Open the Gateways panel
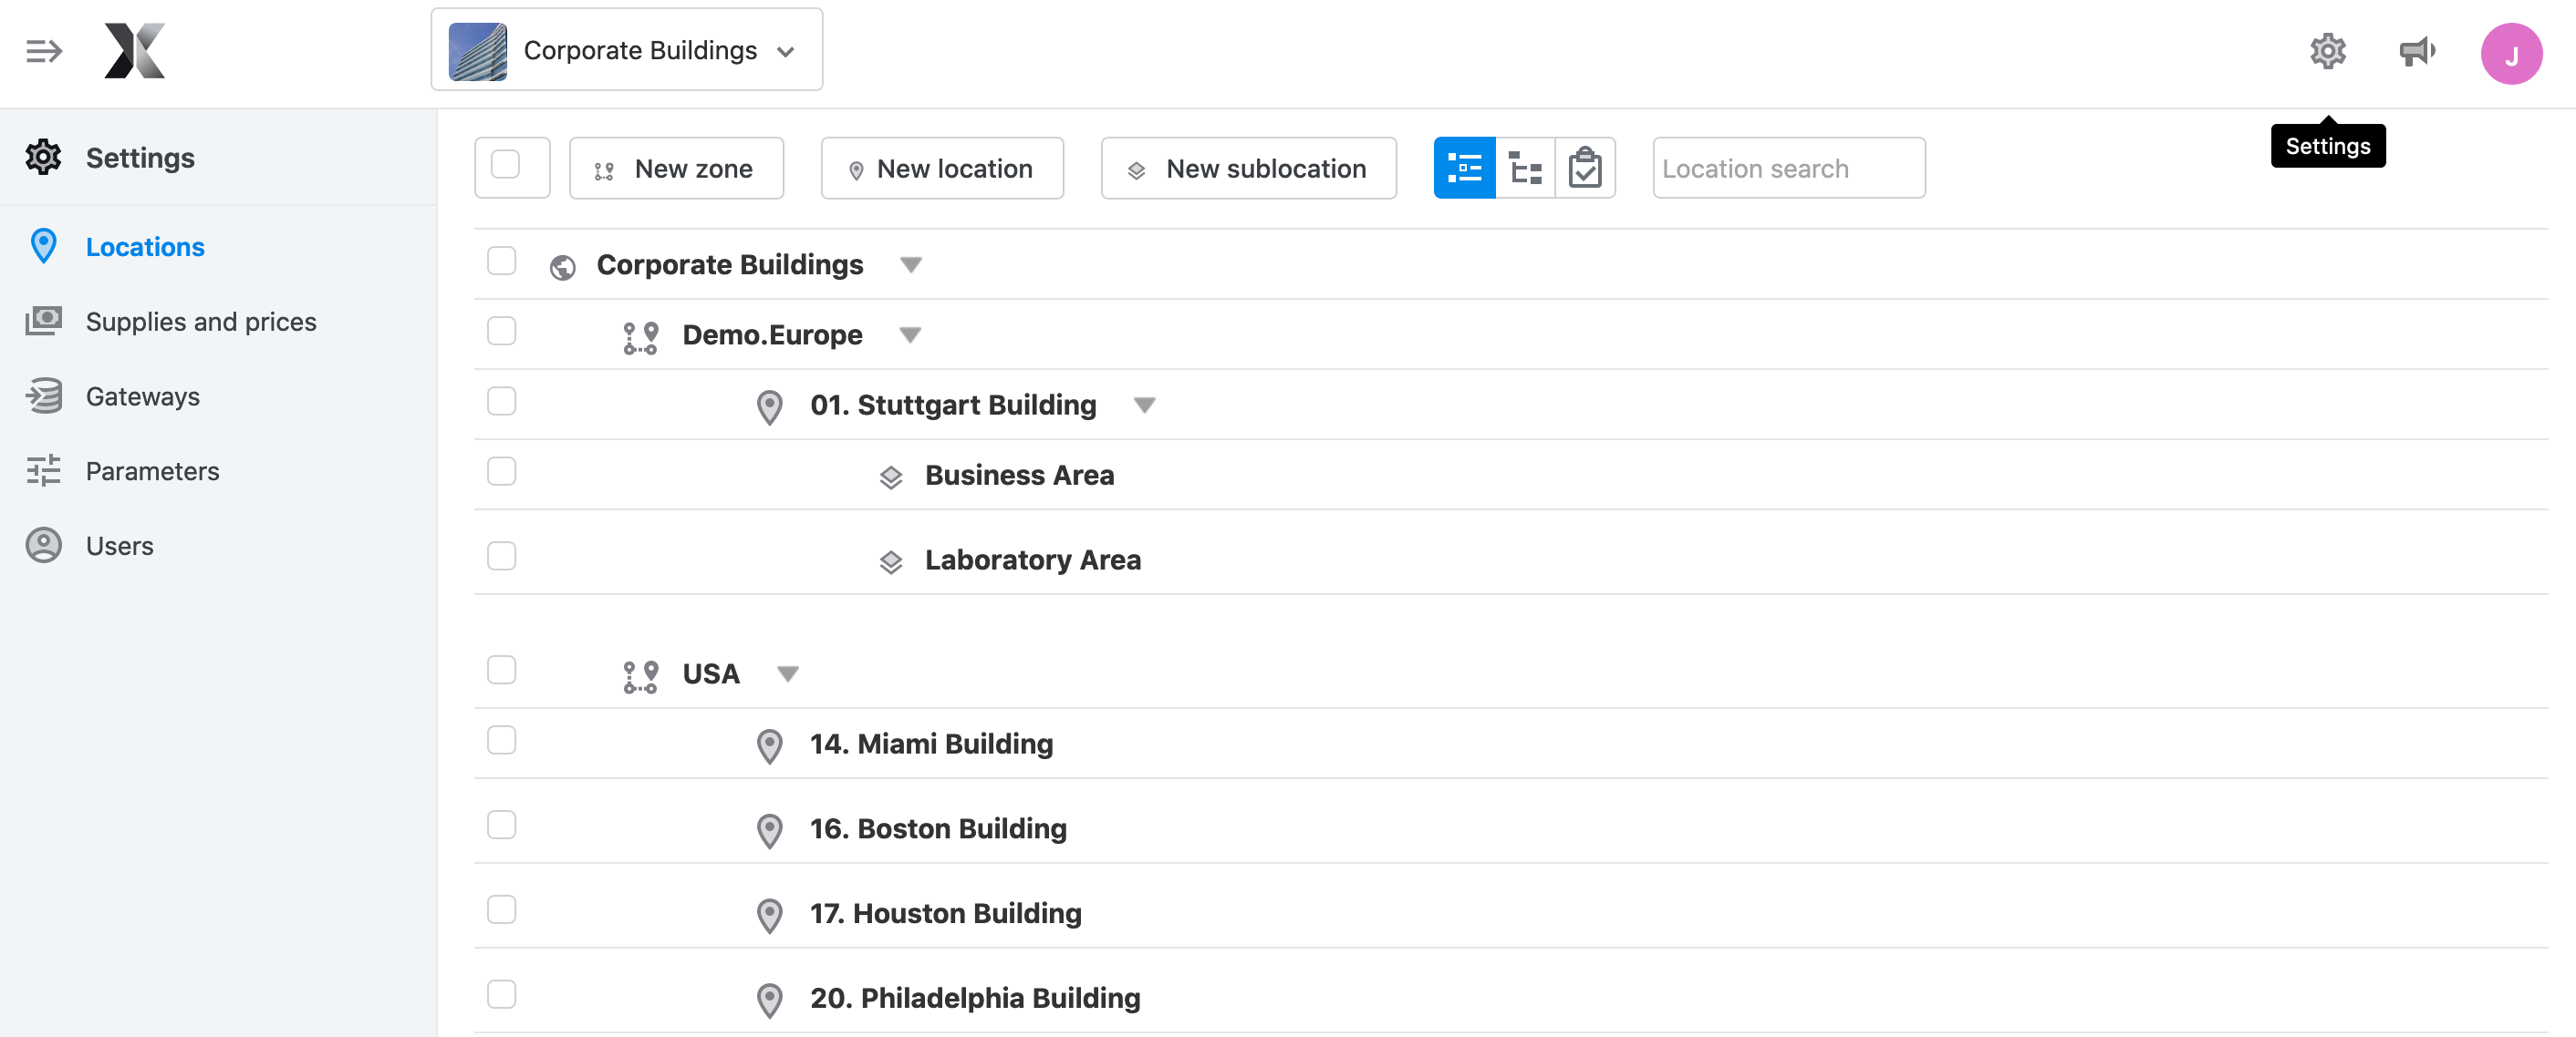Image resolution: width=2576 pixels, height=1037 pixels. (142, 395)
